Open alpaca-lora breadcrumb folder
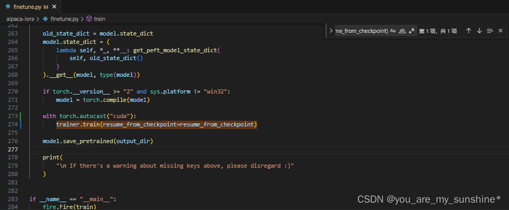The height and width of the screenshot is (210, 509). tap(20, 19)
